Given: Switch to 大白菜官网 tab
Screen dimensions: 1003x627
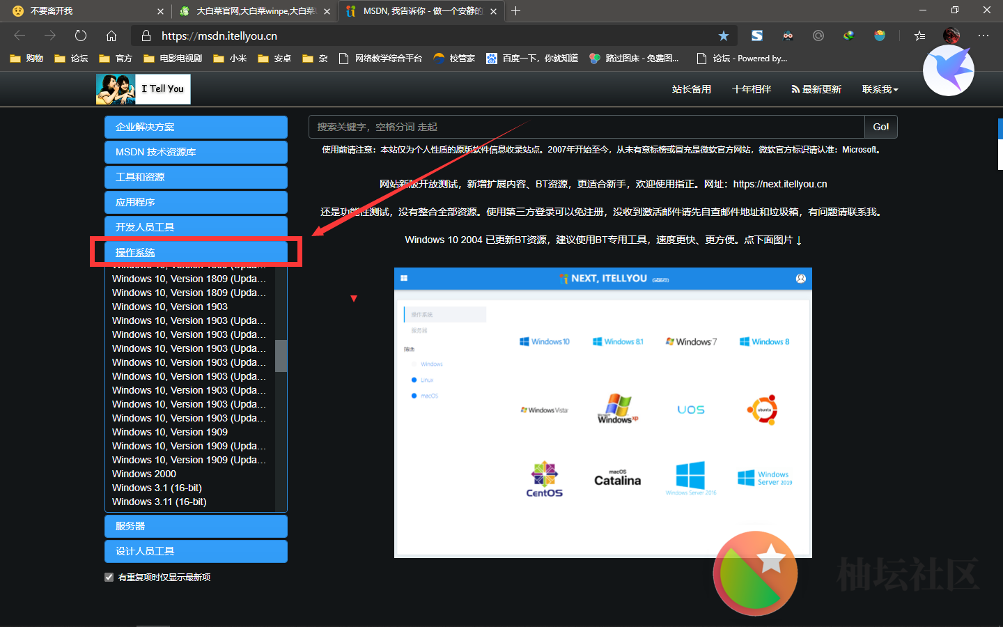Looking at the screenshot, I should 254,11.
